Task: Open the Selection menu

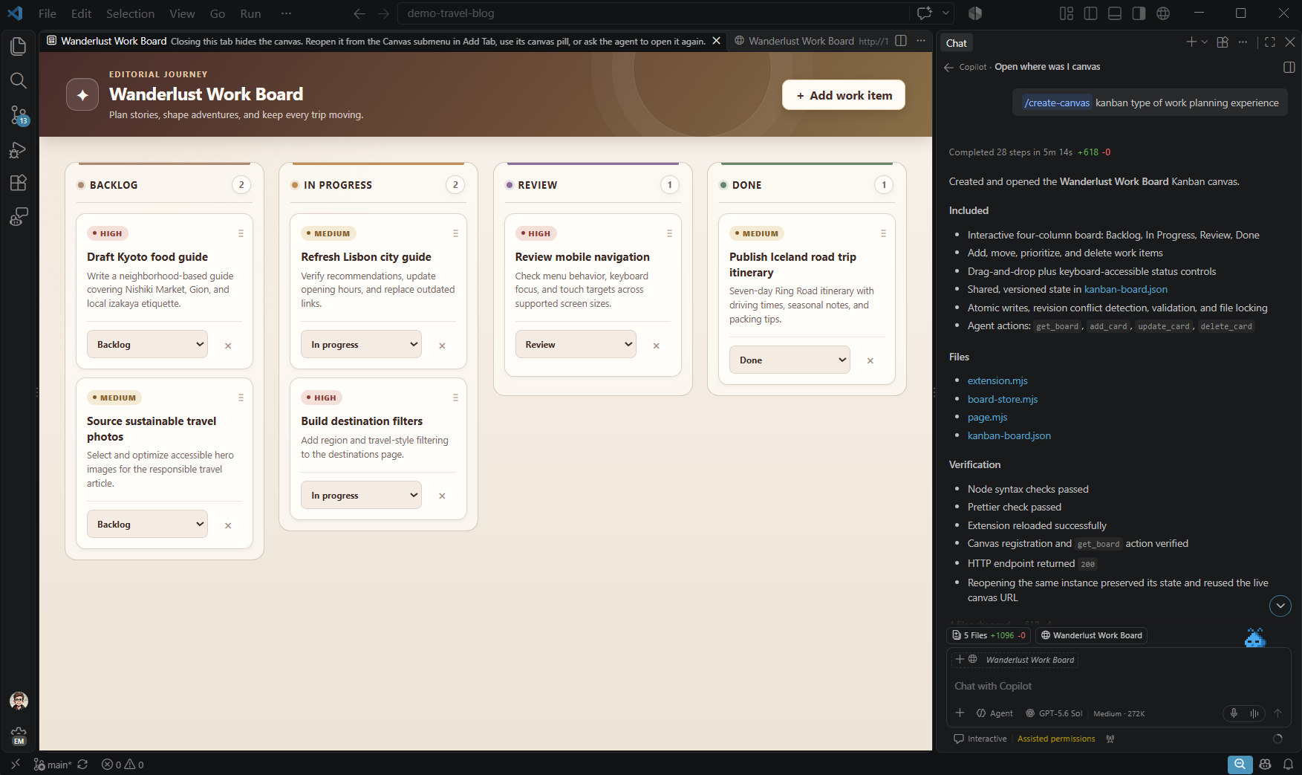Action: (x=131, y=13)
